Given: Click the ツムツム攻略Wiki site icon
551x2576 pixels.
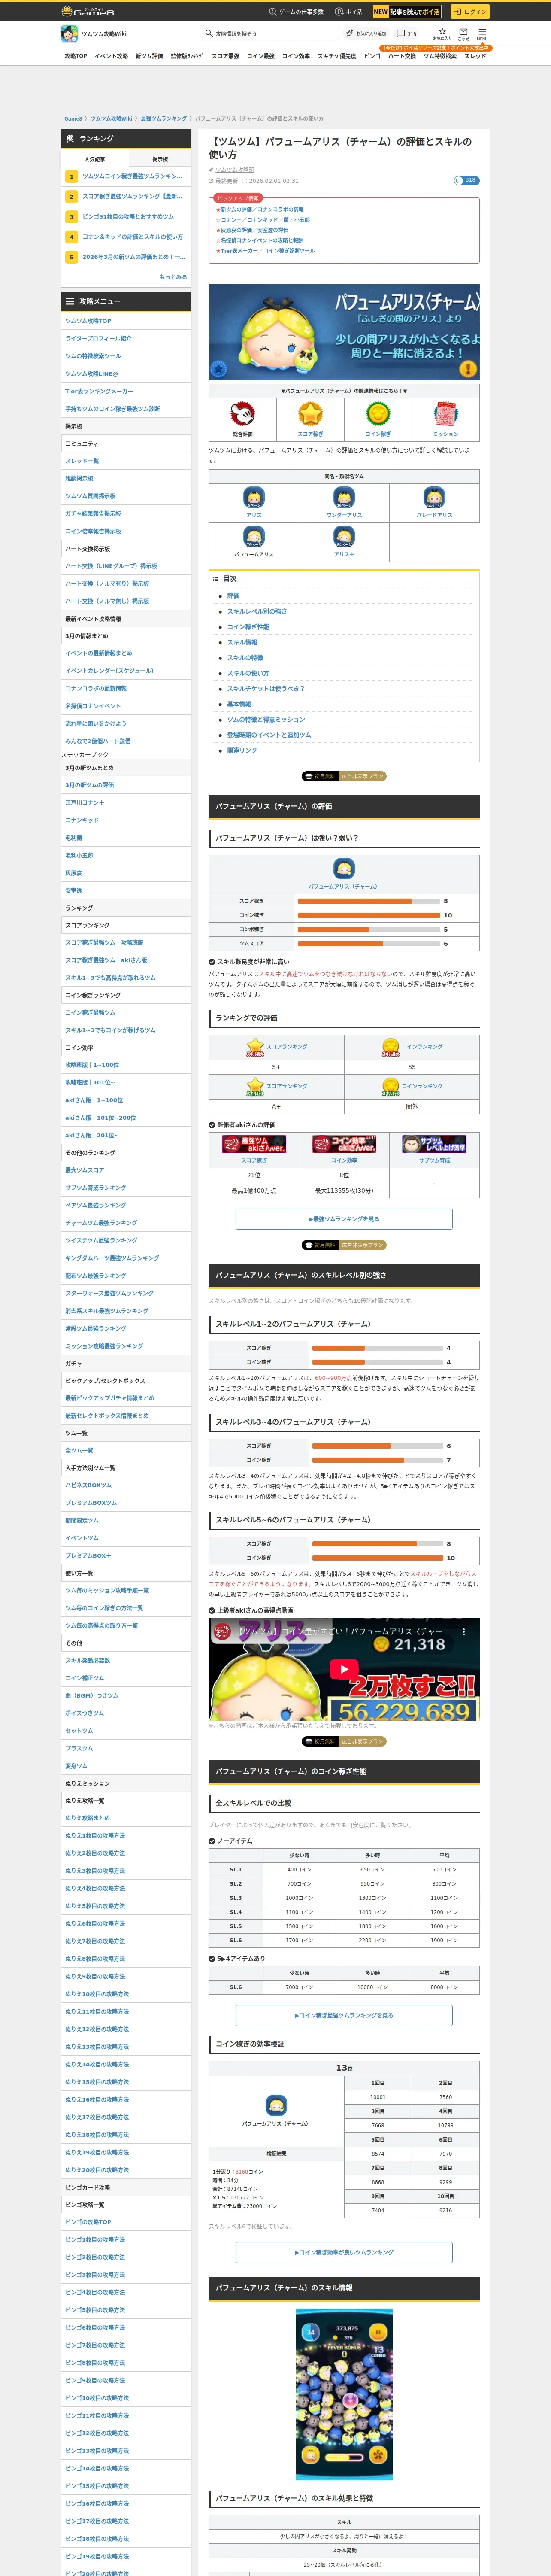Looking at the screenshot, I should (x=69, y=33).
